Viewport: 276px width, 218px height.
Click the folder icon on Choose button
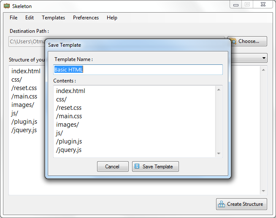pyautogui.click(x=233, y=41)
